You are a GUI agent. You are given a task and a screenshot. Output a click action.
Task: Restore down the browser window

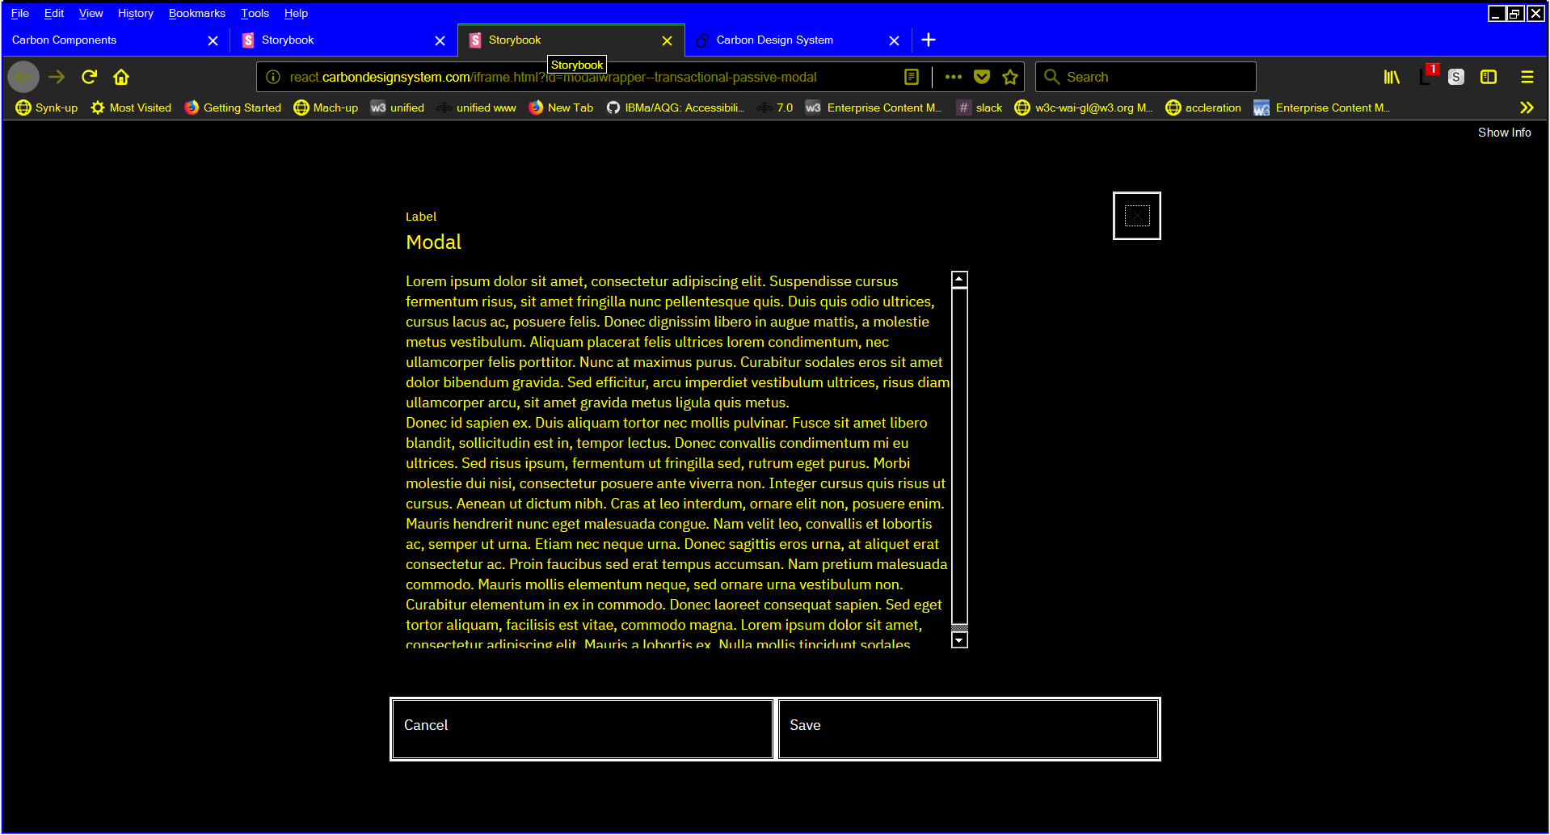[1516, 13]
